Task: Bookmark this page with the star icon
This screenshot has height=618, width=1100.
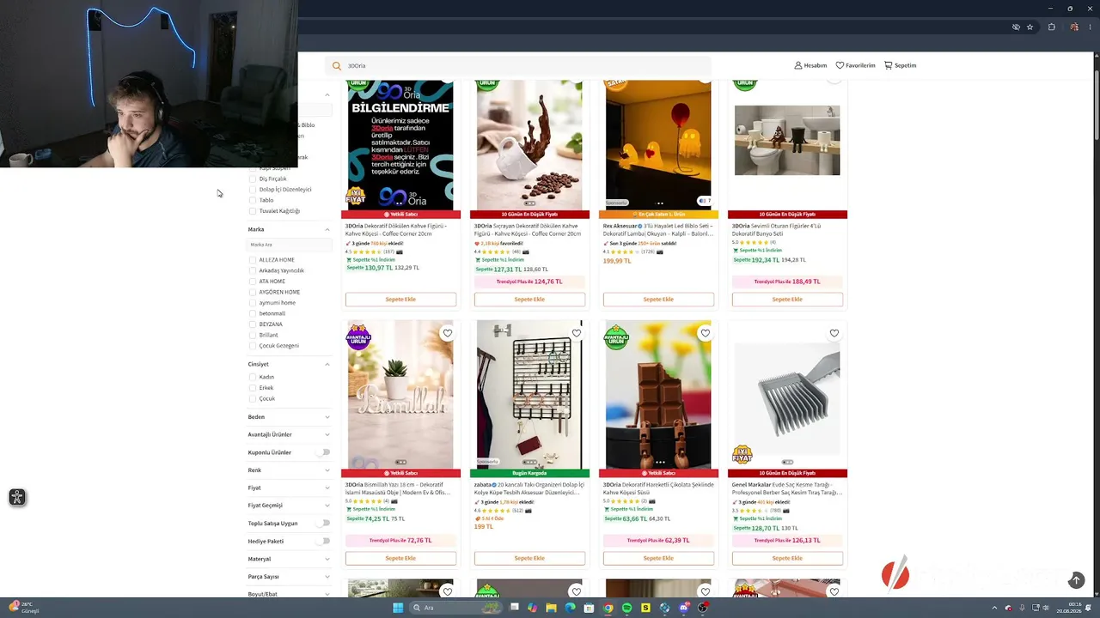Action: (1030, 27)
